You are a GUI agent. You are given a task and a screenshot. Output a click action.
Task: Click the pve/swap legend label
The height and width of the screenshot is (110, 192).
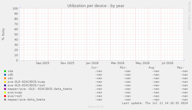coord(15,93)
